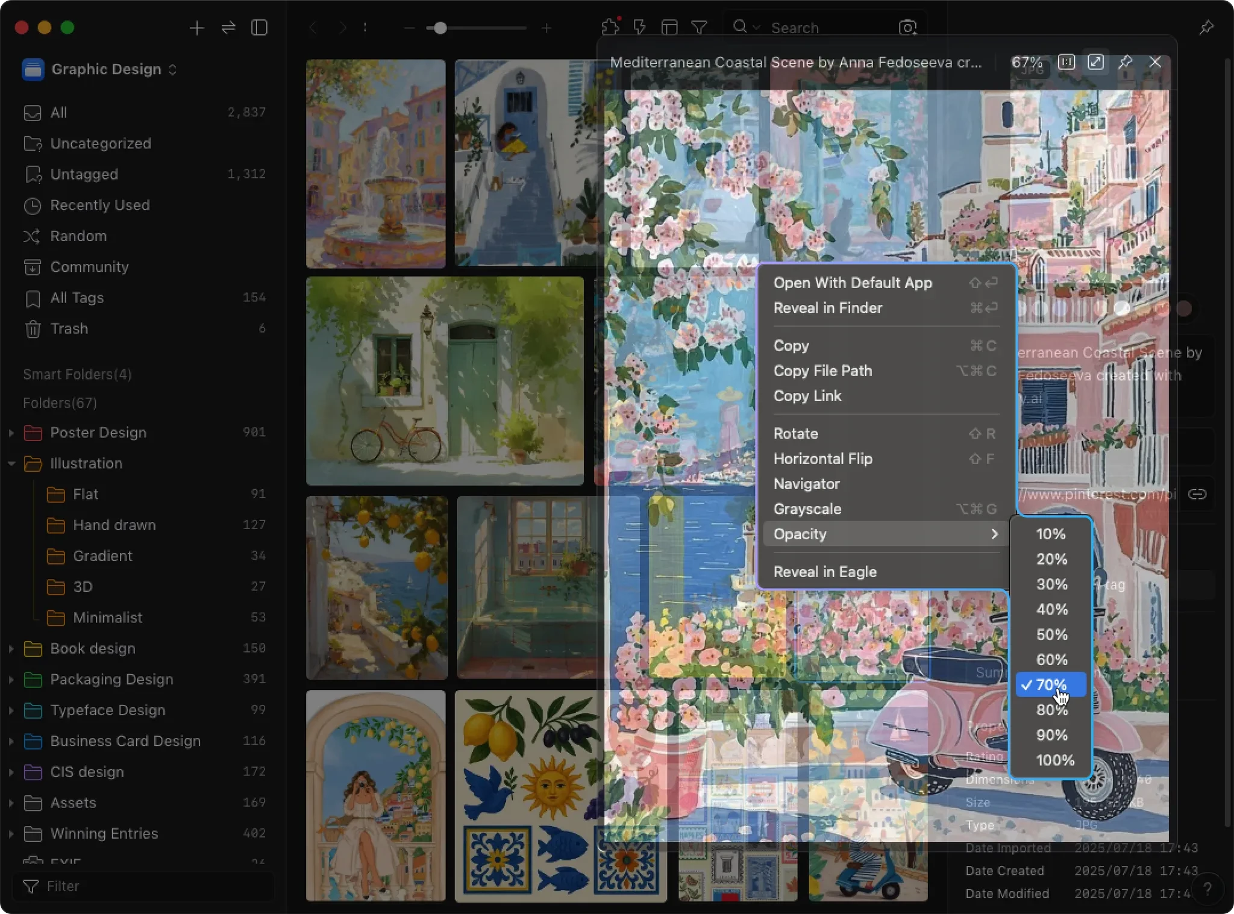1234x914 pixels.
Task: Pin the floating preview window
Action: (x=1126, y=62)
